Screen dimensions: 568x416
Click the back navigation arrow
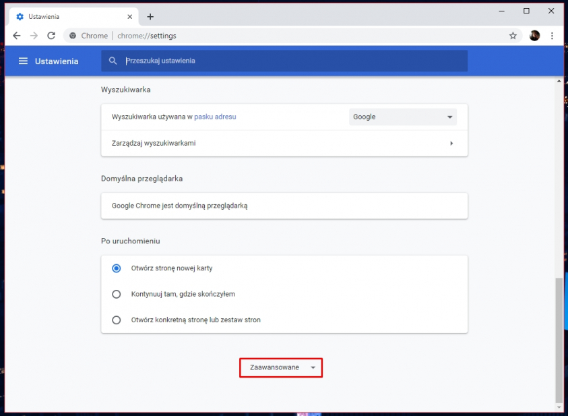point(17,35)
